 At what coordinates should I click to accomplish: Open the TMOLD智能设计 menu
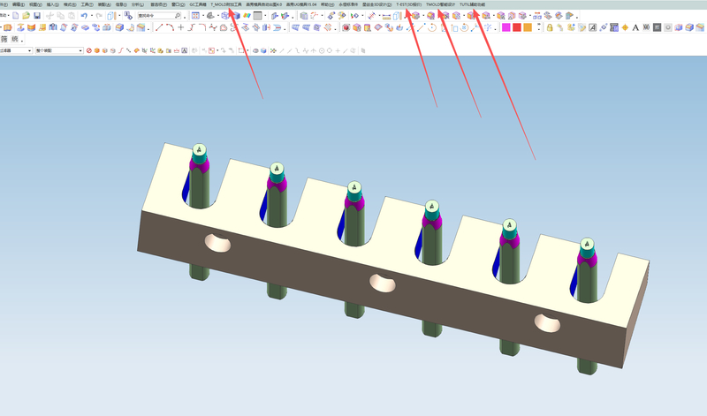pyautogui.click(x=440, y=4)
